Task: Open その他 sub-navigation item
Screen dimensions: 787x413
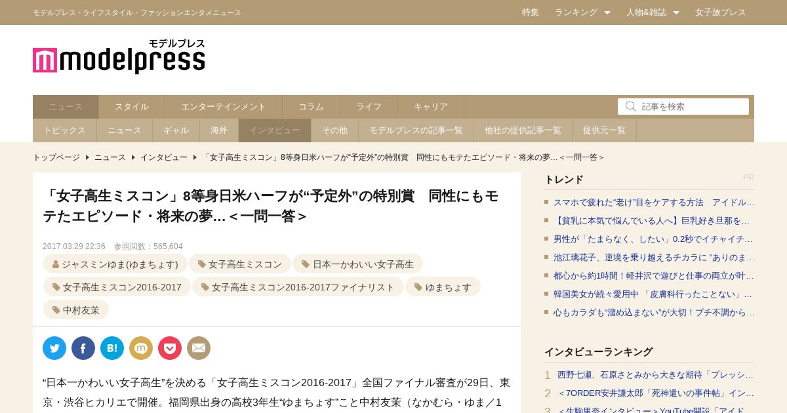Action: point(334,130)
